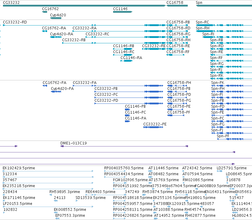Viewport: 252px width, 220px height.
Task: Select transcript CG16758-RG
Action: 178,34
